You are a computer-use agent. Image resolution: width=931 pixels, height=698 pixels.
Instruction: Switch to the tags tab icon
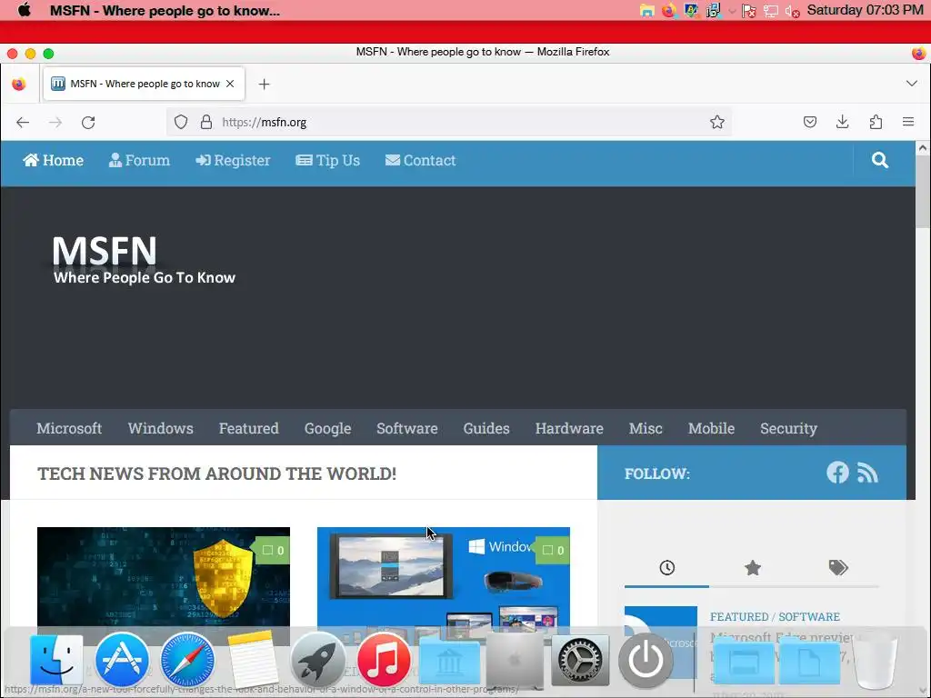click(x=838, y=568)
